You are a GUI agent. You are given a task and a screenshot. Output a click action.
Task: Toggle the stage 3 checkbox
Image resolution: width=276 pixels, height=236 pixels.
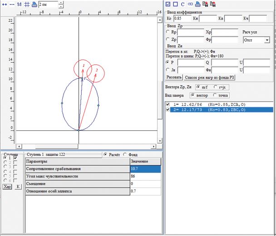[x=15, y=167]
